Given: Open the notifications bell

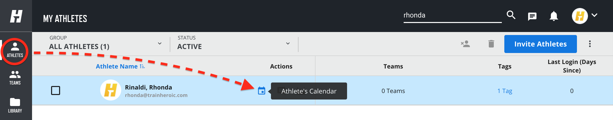Looking at the screenshot, I should (x=554, y=16).
